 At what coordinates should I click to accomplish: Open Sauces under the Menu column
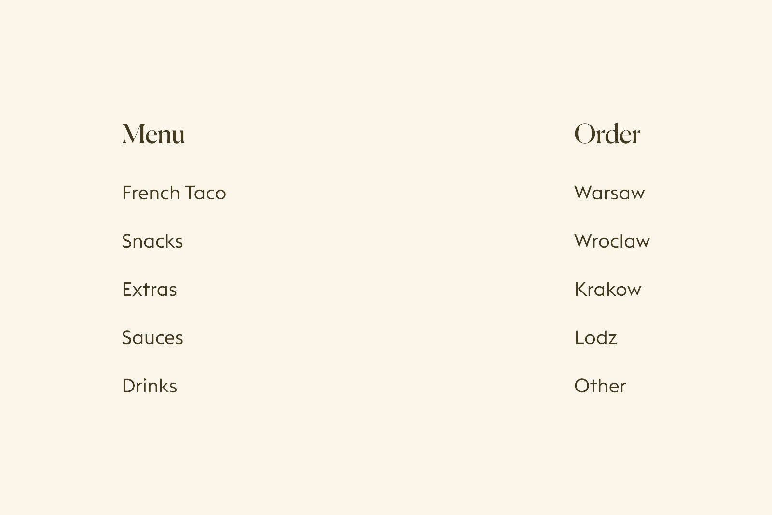(x=152, y=338)
